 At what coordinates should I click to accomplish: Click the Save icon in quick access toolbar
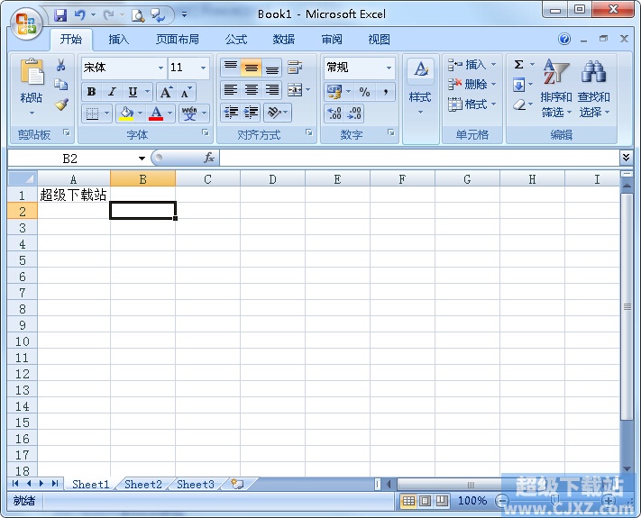coord(60,15)
